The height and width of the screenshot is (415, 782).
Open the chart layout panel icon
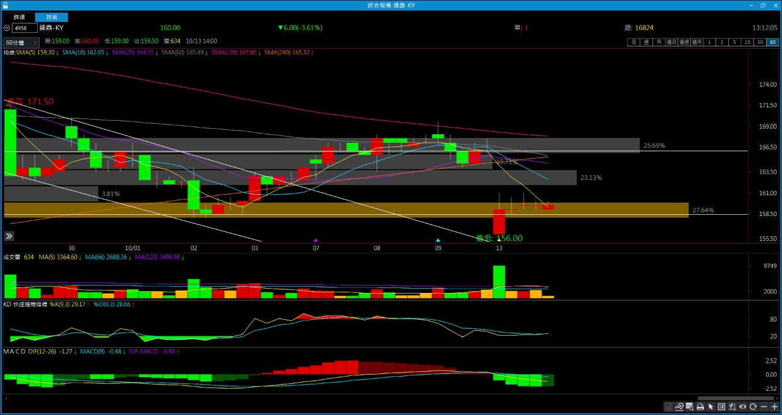point(722,407)
